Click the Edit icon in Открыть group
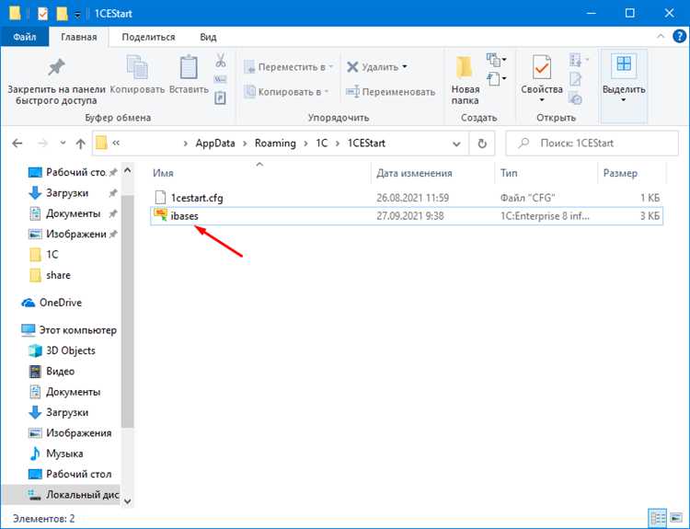This screenshot has height=529, width=690. 576,79
